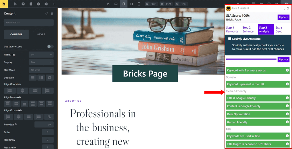Search the element settings with magnifier icon
This screenshot has height=149, width=292.
47,13
